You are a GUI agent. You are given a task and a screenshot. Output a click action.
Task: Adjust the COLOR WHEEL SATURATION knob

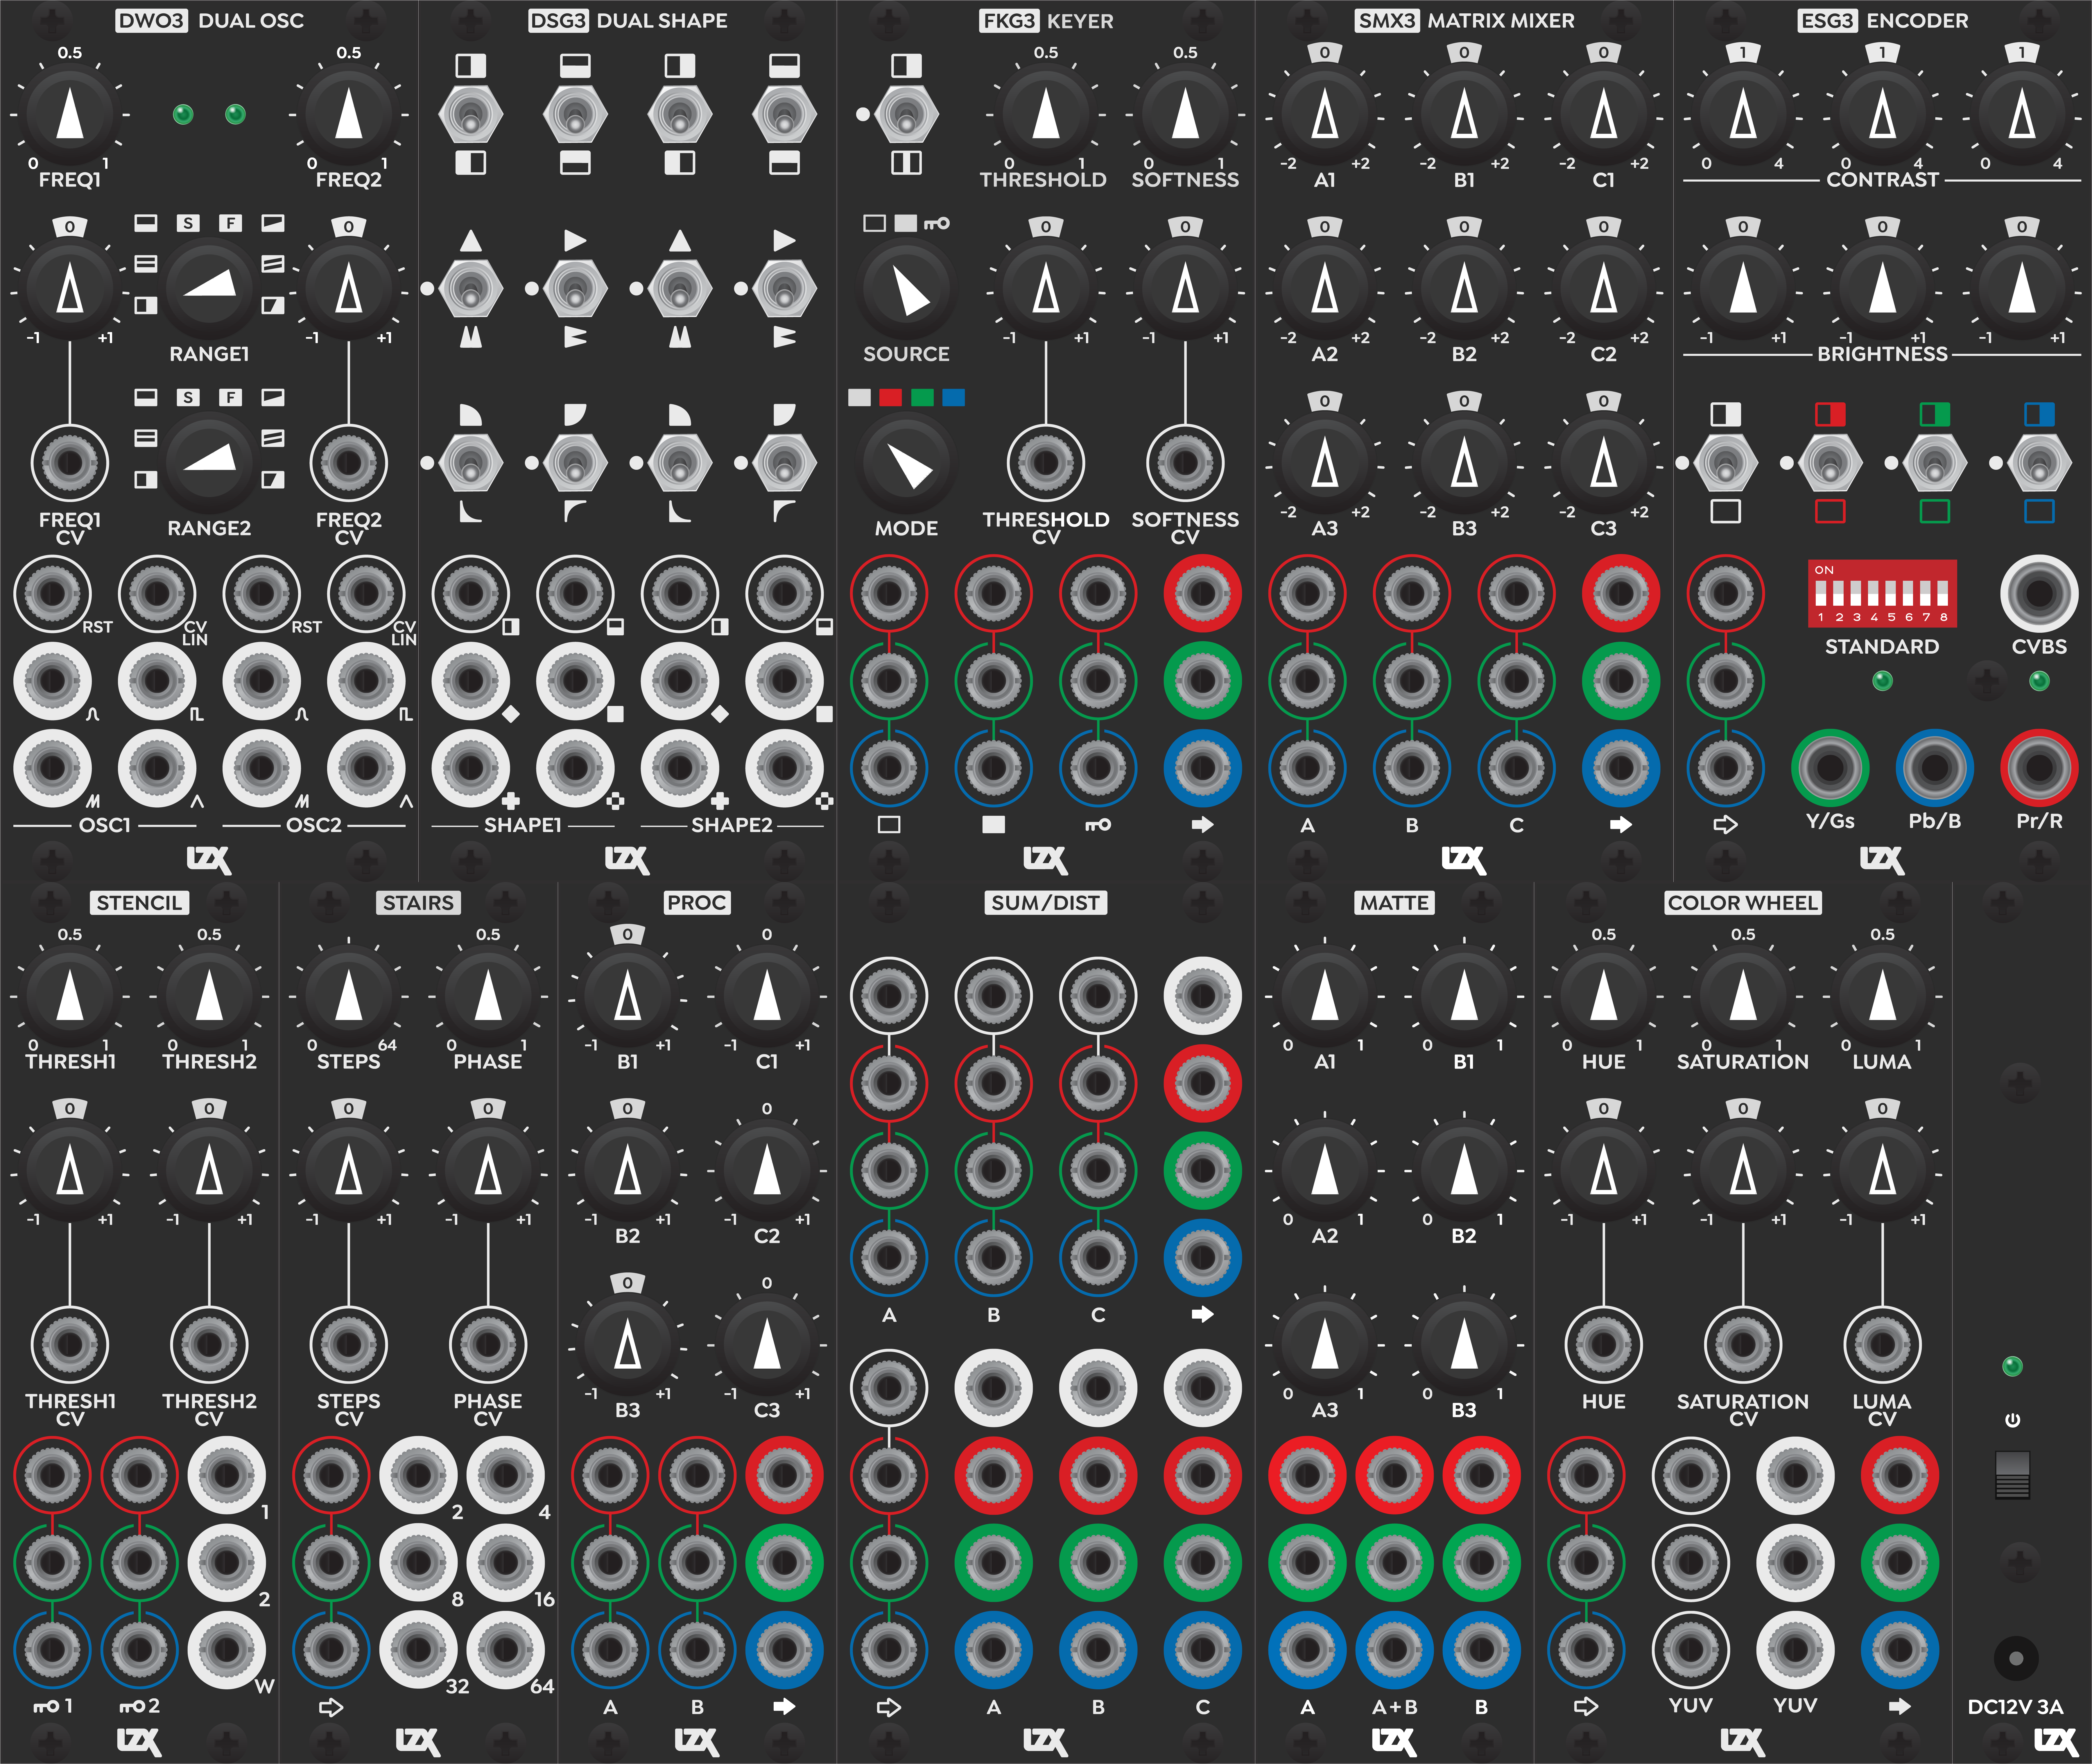click(1743, 996)
